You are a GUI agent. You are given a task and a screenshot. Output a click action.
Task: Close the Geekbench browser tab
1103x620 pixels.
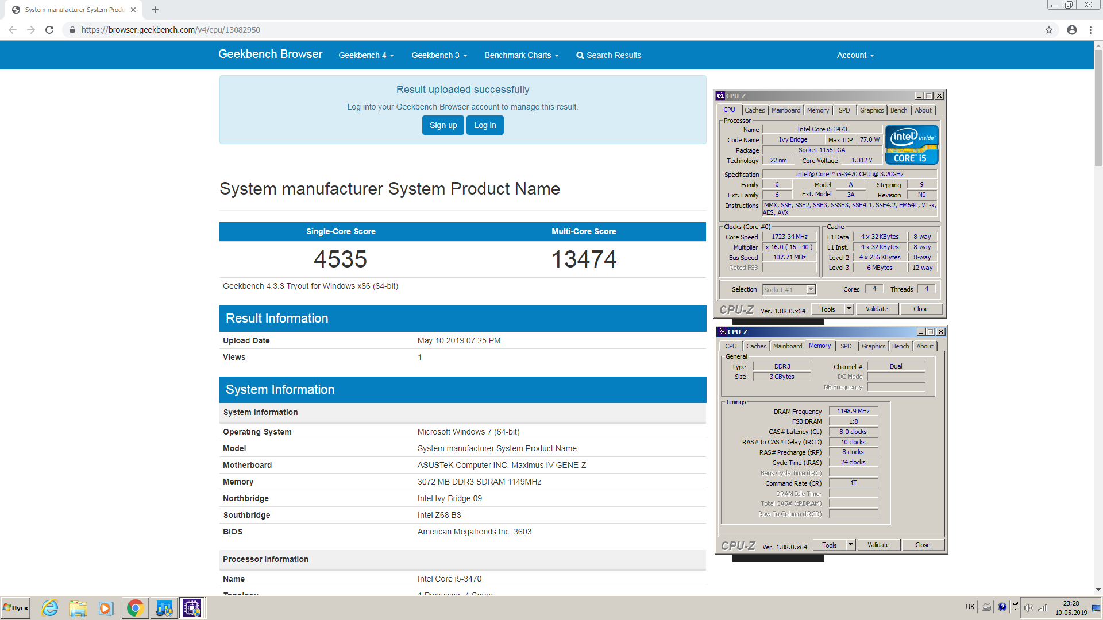tap(133, 10)
